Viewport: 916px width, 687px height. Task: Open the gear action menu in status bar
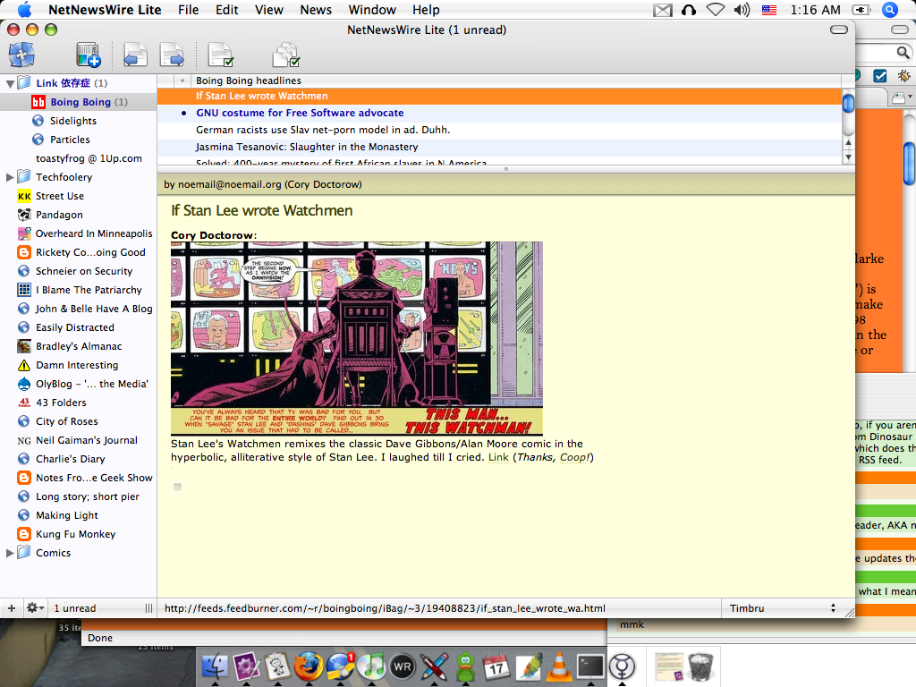[35, 608]
